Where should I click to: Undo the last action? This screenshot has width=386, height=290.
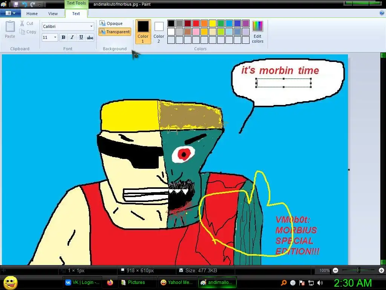tap(25, 4)
